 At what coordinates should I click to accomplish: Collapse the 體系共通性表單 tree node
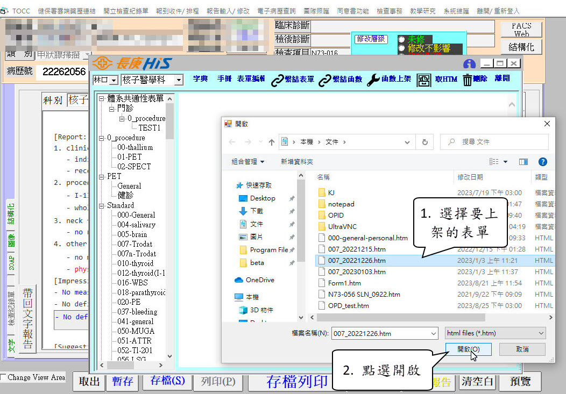pos(102,99)
